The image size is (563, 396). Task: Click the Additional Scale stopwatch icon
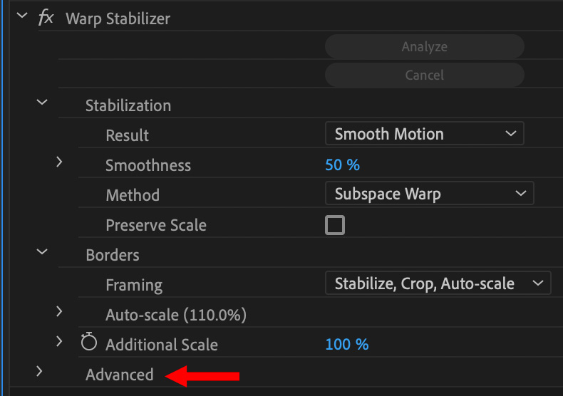tap(88, 343)
